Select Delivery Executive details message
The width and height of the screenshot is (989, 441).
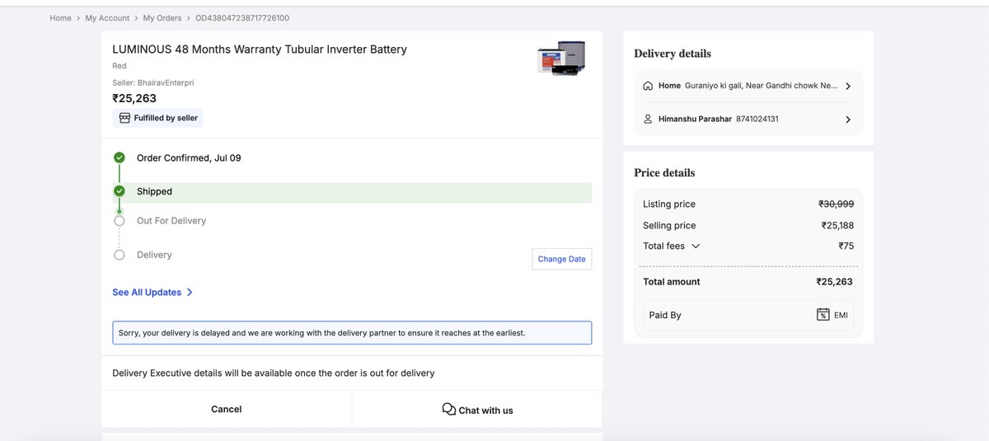[x=274, y=373]
